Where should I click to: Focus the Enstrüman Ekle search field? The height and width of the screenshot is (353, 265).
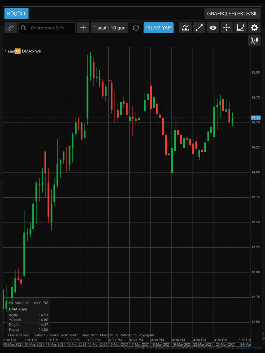pyautogui.click(x=47, y=28)
